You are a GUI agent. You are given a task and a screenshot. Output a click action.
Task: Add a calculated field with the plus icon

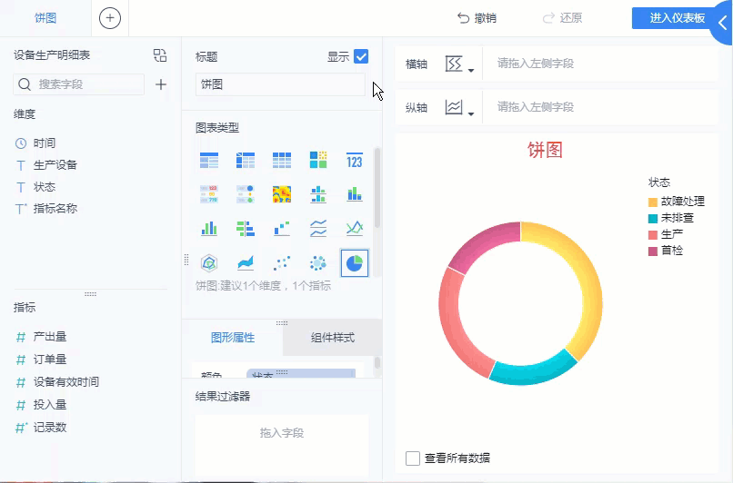click(x=161, y=84)
